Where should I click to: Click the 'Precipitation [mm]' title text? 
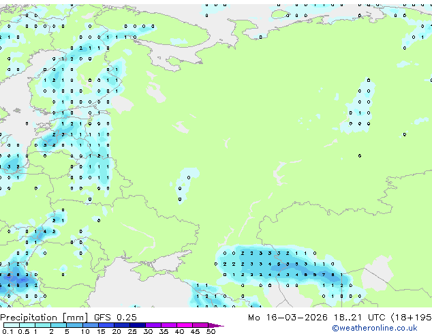click(x=44, y=318)
